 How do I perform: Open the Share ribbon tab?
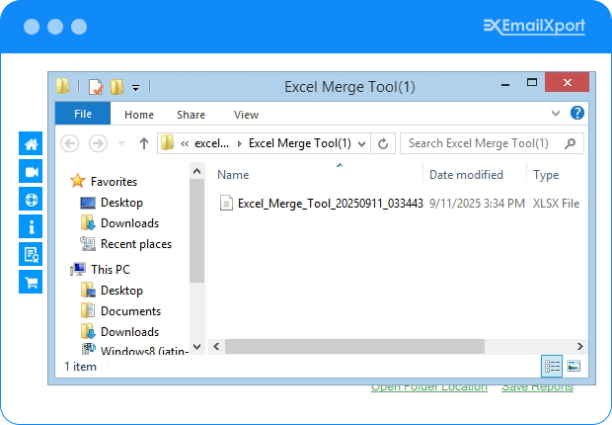(191, 115)
